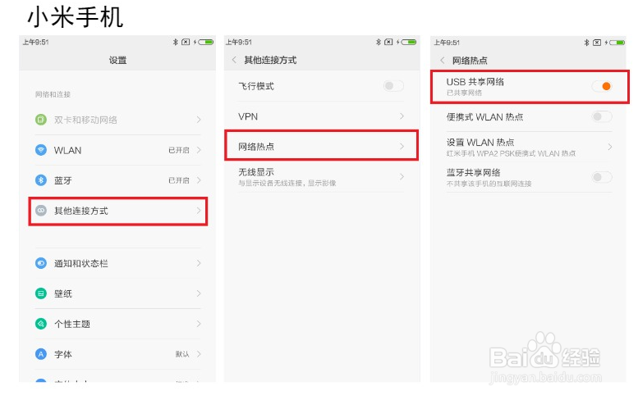Tap 上午9:51 clock in 设置 screen
638x400 pixels.
(36, 43)
